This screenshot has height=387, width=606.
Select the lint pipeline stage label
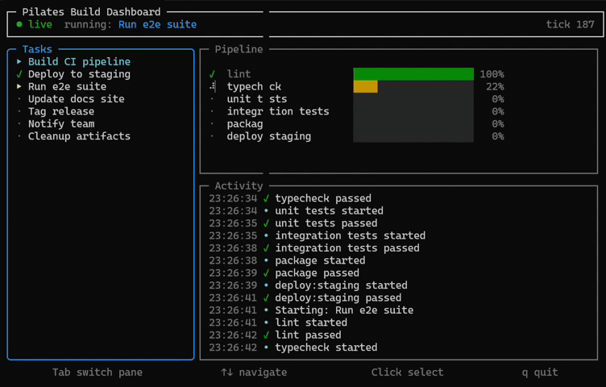tap(239, 74)
